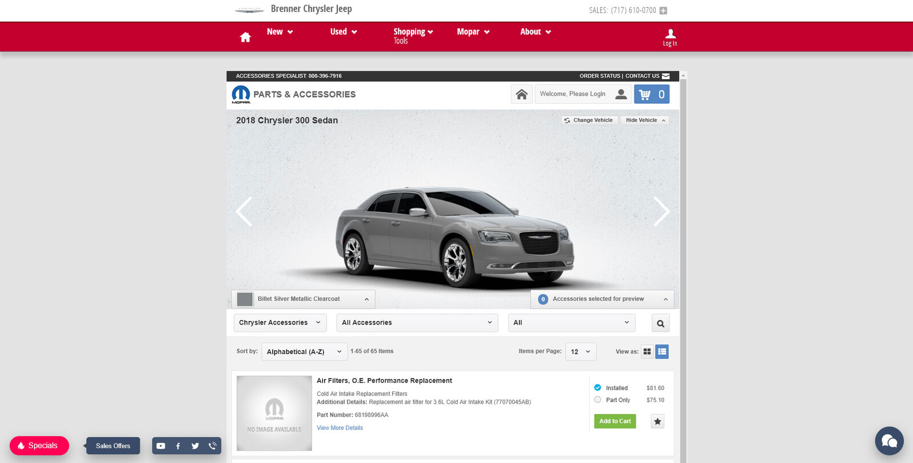The image size is (913, 463).
Task: Open the Sort by Alphabetical dropdown
Action: tap(305, 352)
